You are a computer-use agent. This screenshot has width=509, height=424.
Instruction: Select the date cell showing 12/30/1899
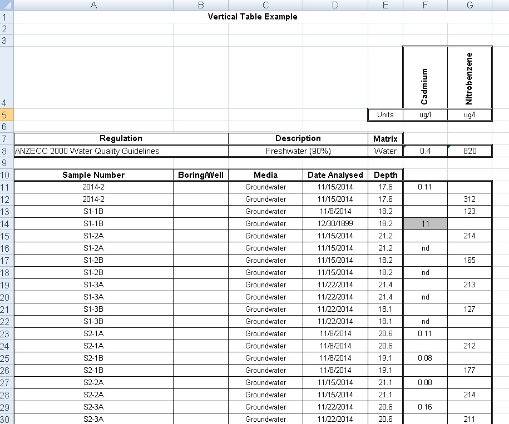335,223
